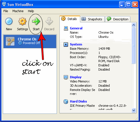Click the System section chip icon

(x=66, y=45)
